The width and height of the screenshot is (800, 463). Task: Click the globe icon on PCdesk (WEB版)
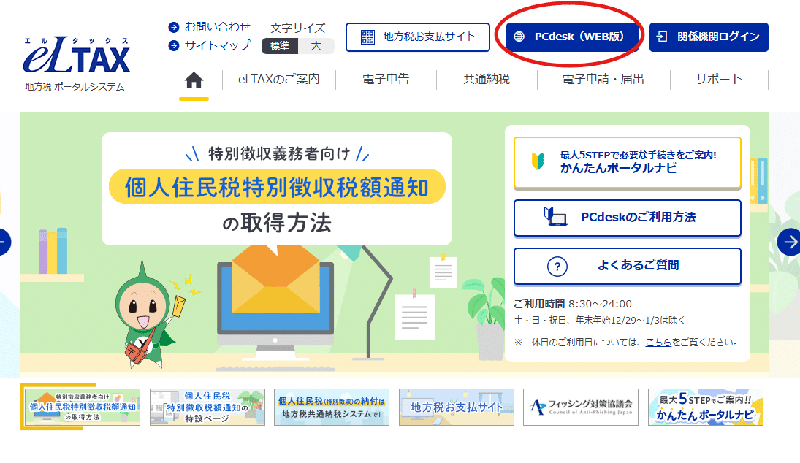519,37
